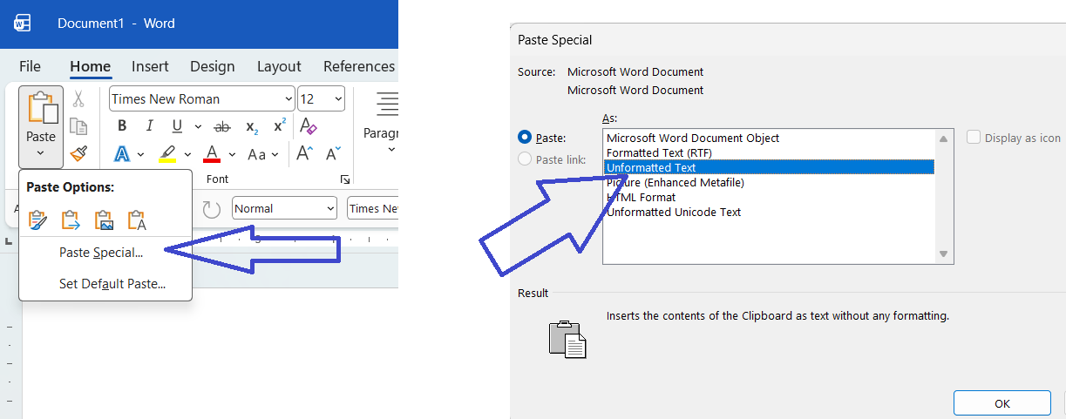The image size is (1066, 419).
Task: Select the Paste radio button
Action: point(525,137)
